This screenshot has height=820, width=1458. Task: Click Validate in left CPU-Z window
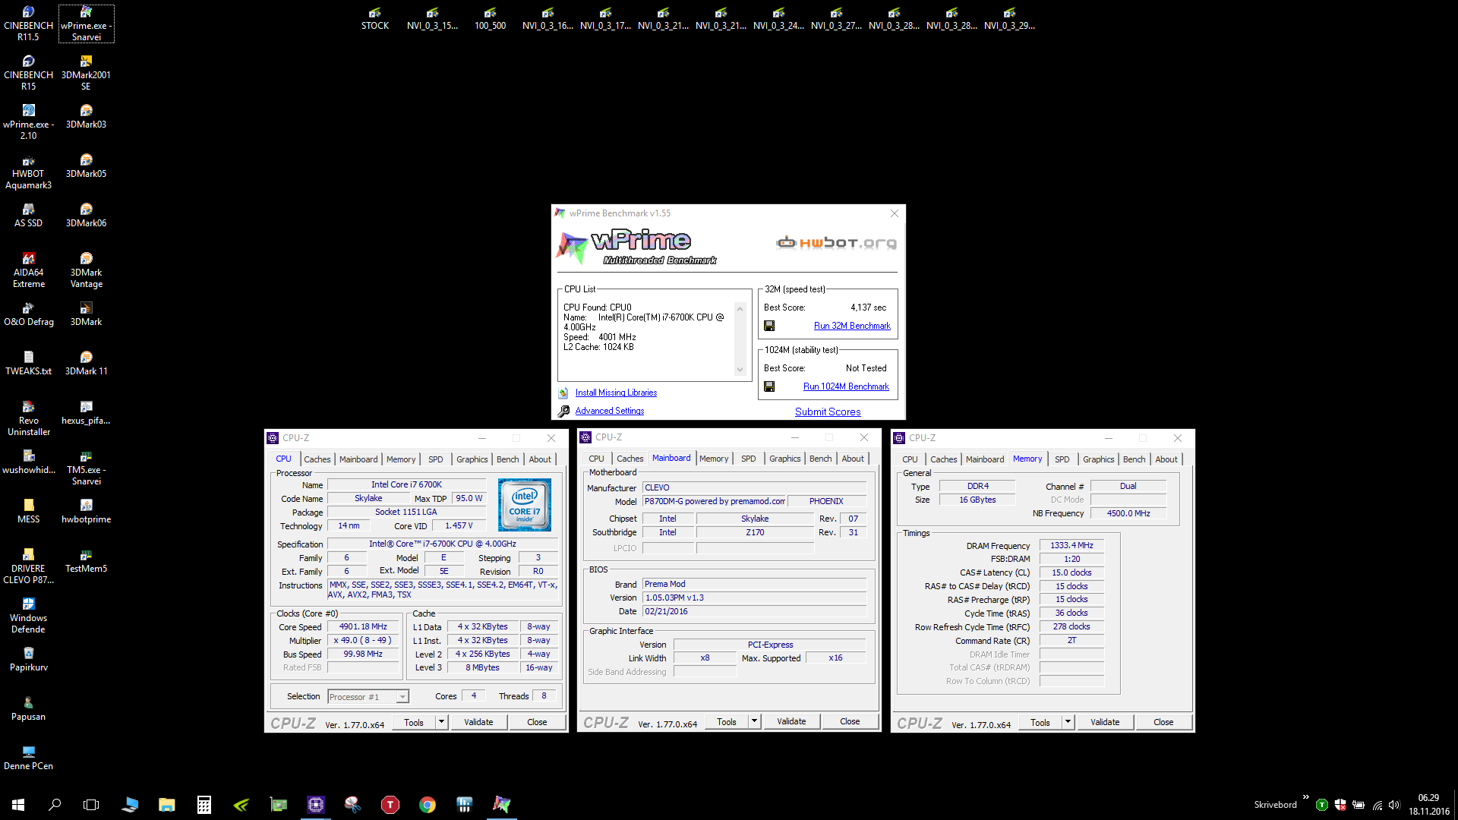point(478,721)
